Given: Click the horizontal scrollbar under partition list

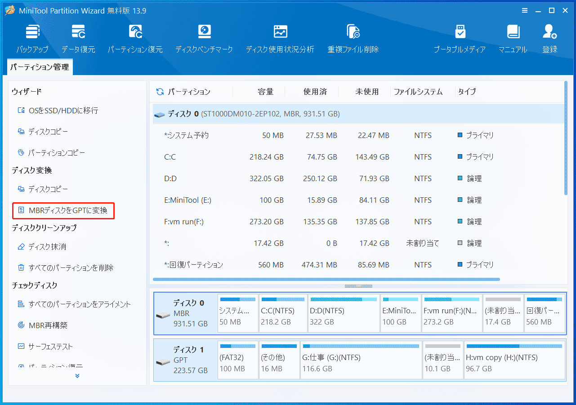Looking at the screenshot, I should pyautogui.click(x=326, y=279).
